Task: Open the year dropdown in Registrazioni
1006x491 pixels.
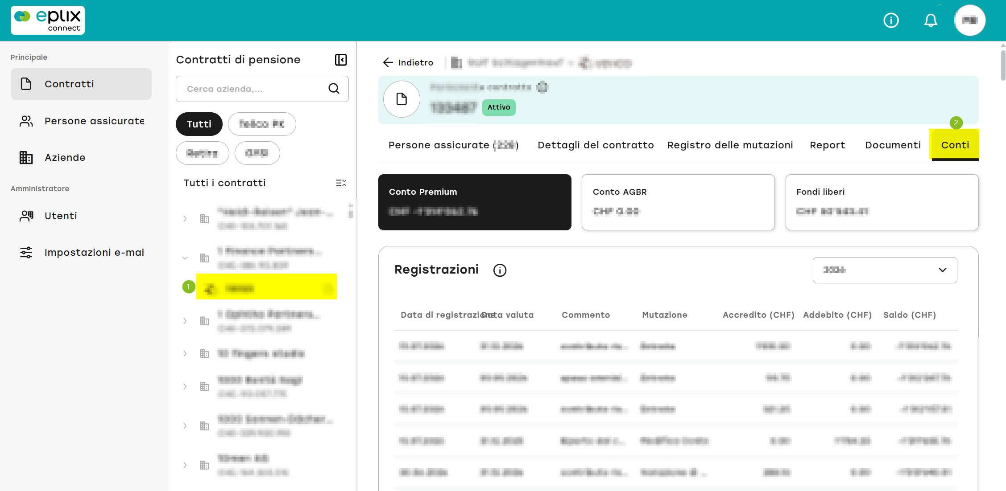Action: click(x=885, y=270)
